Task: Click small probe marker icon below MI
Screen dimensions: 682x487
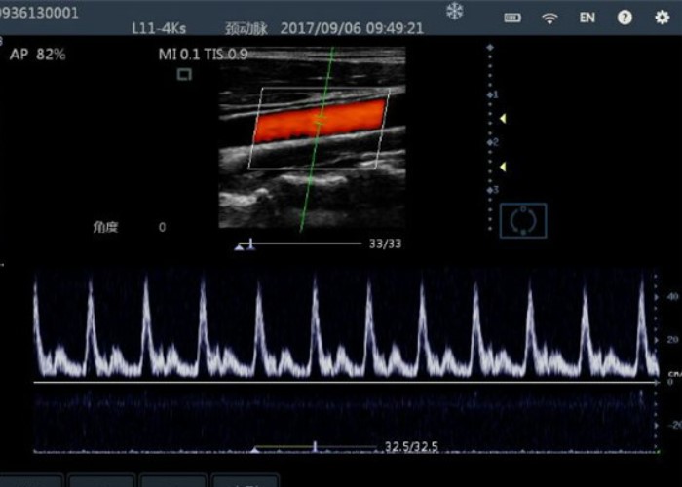Action: [x=184, y=74]
